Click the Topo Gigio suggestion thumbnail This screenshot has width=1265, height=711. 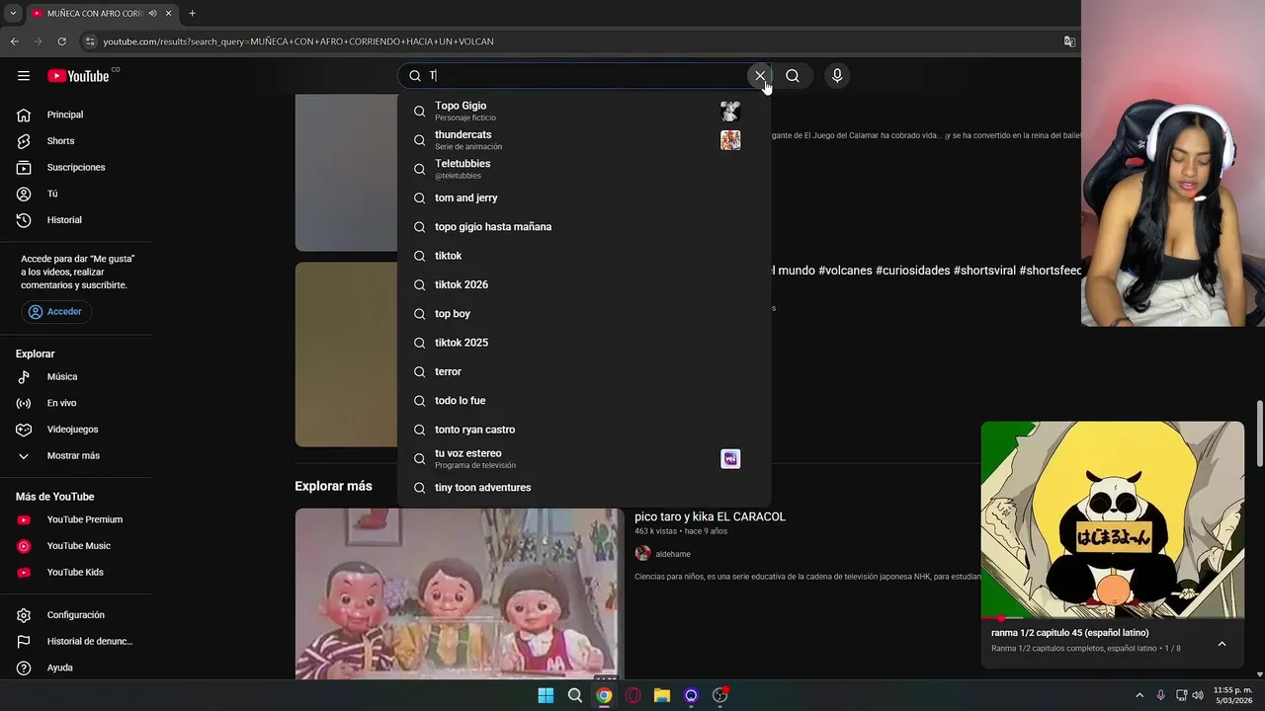[730, 112]
